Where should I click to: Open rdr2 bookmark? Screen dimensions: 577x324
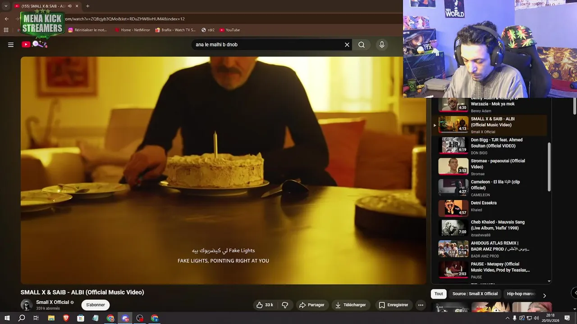pos(208,30)
